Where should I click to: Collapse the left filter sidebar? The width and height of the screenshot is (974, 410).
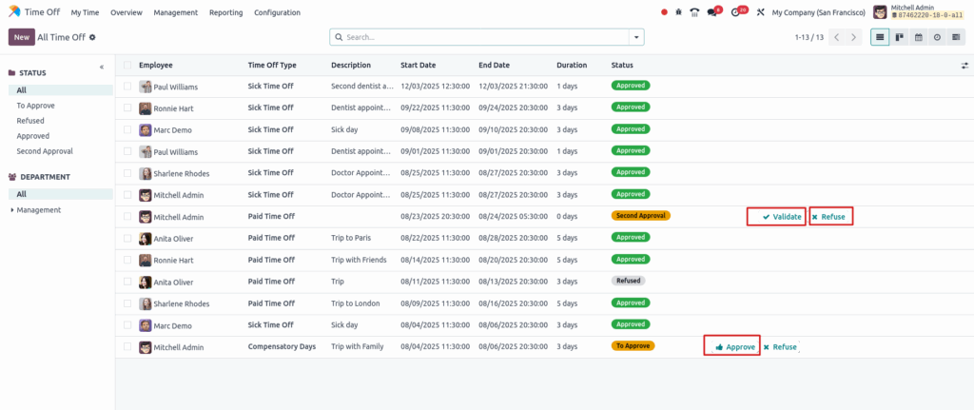102,67
